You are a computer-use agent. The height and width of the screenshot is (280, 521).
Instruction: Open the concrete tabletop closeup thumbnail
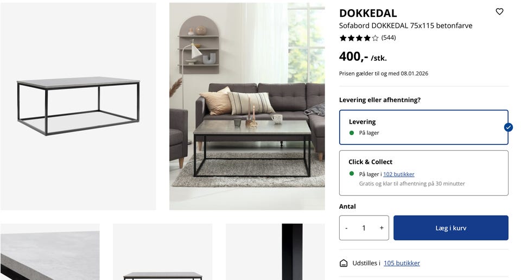50,252
